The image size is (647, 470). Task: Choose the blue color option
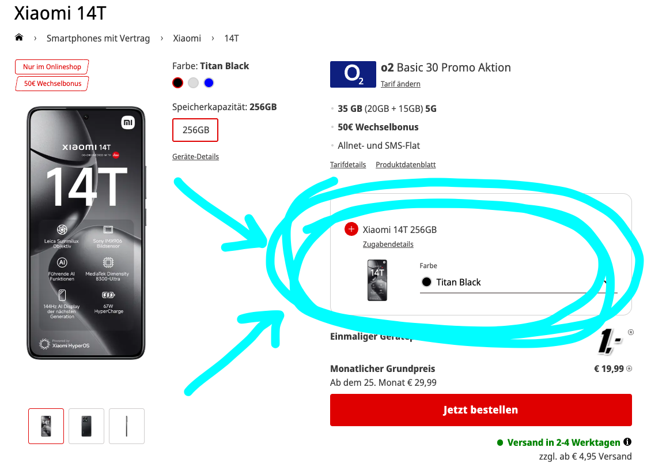209,83
